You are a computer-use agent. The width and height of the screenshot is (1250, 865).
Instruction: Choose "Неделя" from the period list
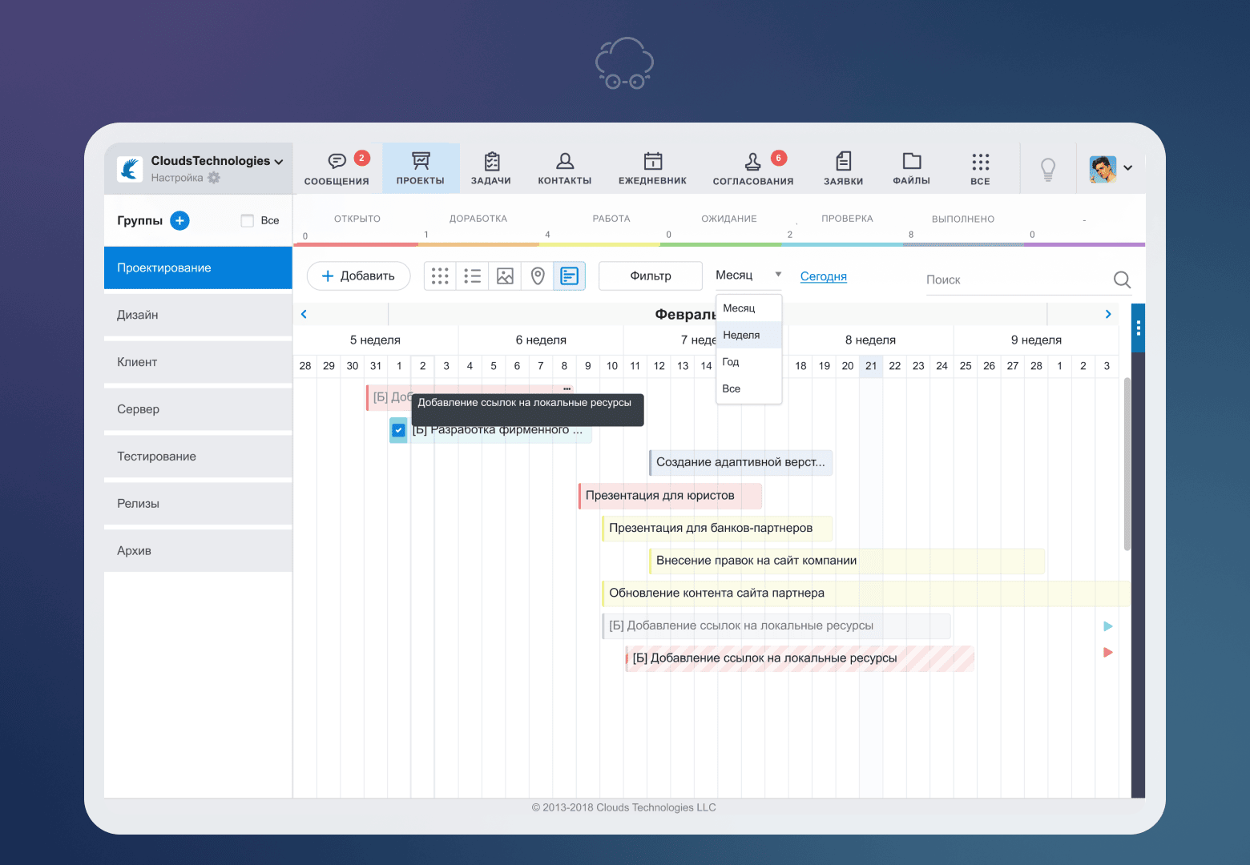[742, 336]
